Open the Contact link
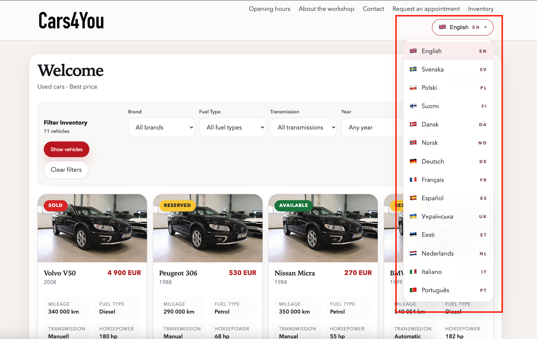The image size is (537, 339). coord(373,9)
